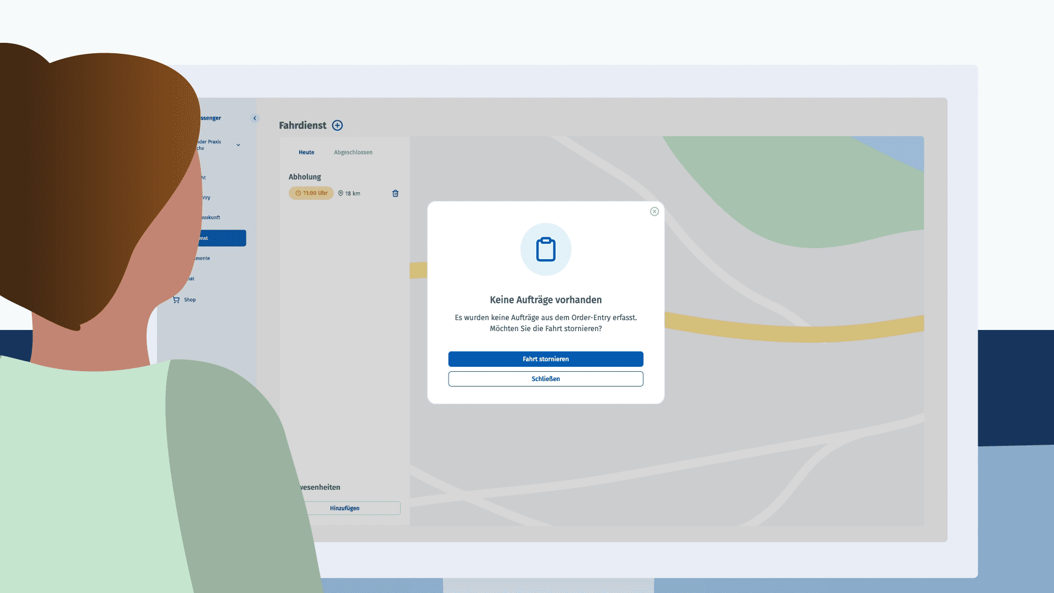The width and height of the screenshot is (1054, 593).
Task: Open the Shop sidebar entry
Action: coord(189,300)
